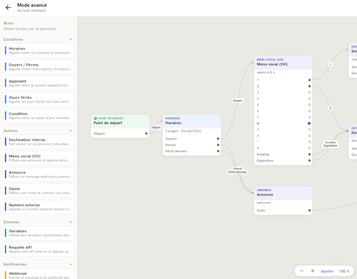Click the Invalide output port

[309, 154]
